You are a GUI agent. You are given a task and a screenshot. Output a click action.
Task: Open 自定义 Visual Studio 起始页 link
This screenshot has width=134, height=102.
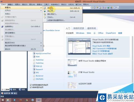(103, 54)
